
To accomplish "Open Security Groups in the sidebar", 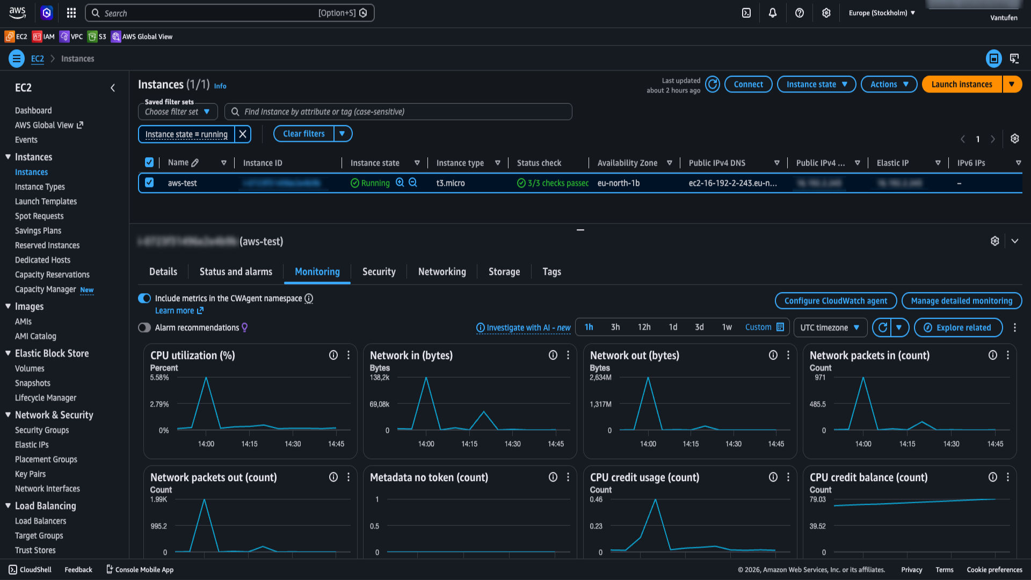I will point(42,430).
